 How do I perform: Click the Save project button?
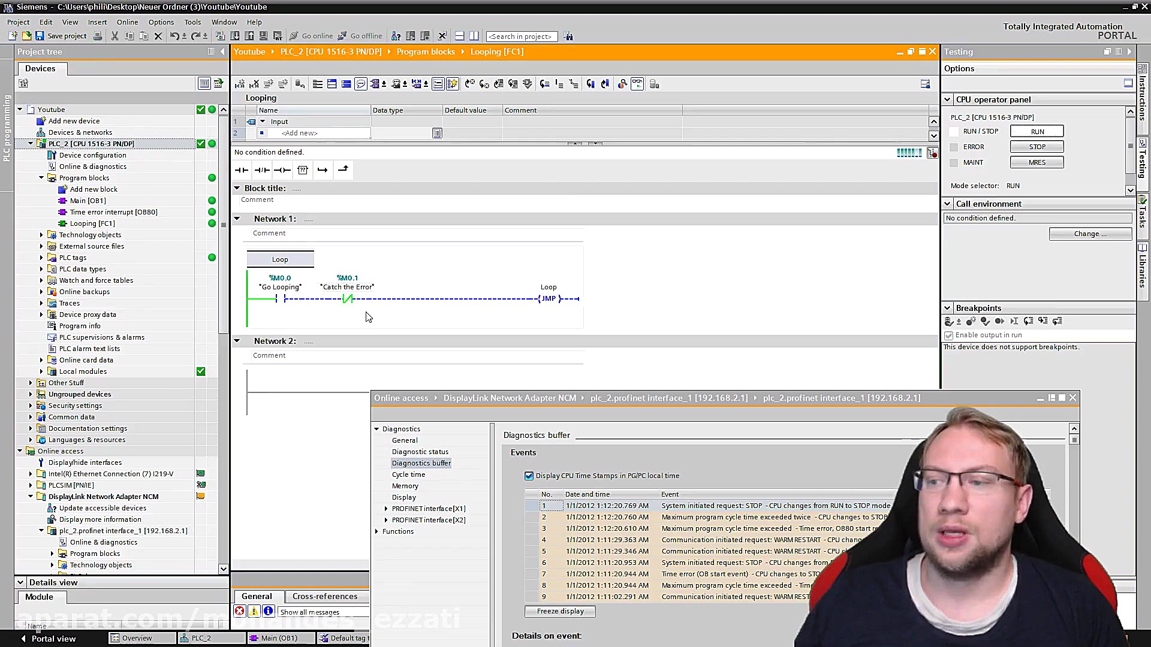[61, 36]
